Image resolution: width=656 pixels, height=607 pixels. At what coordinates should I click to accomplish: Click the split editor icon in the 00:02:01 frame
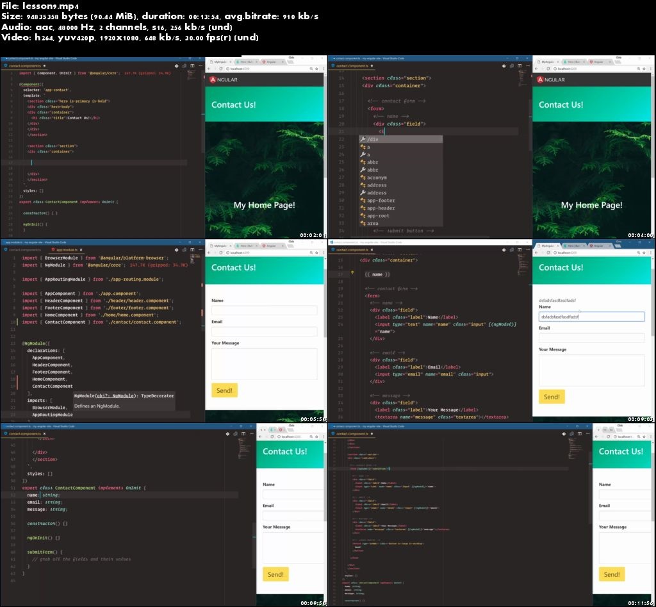[192, 66]
